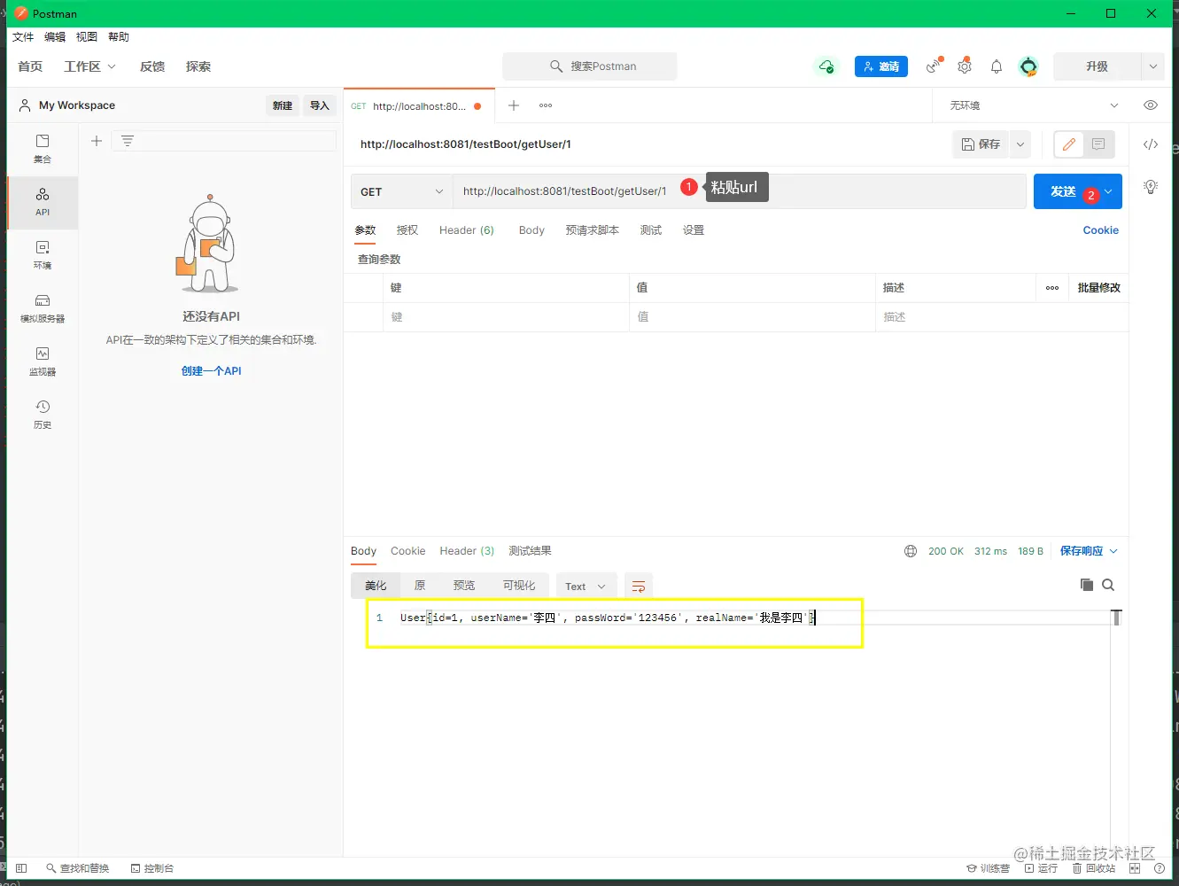Open the 文件 menu

tap(23, 37)
